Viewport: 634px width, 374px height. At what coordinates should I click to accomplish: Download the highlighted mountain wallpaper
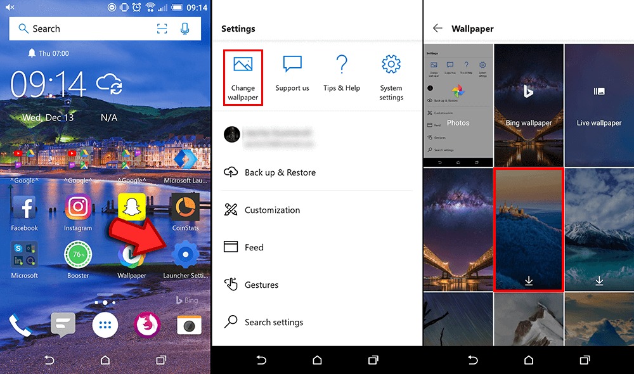pos(528,280)
